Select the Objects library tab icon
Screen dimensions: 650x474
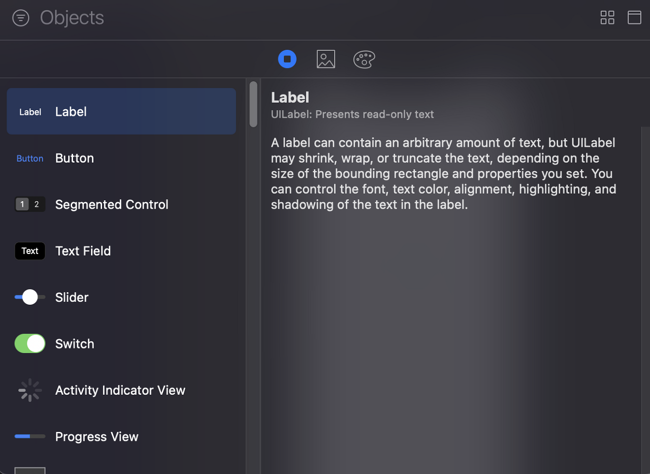click(x=287, y=59)
